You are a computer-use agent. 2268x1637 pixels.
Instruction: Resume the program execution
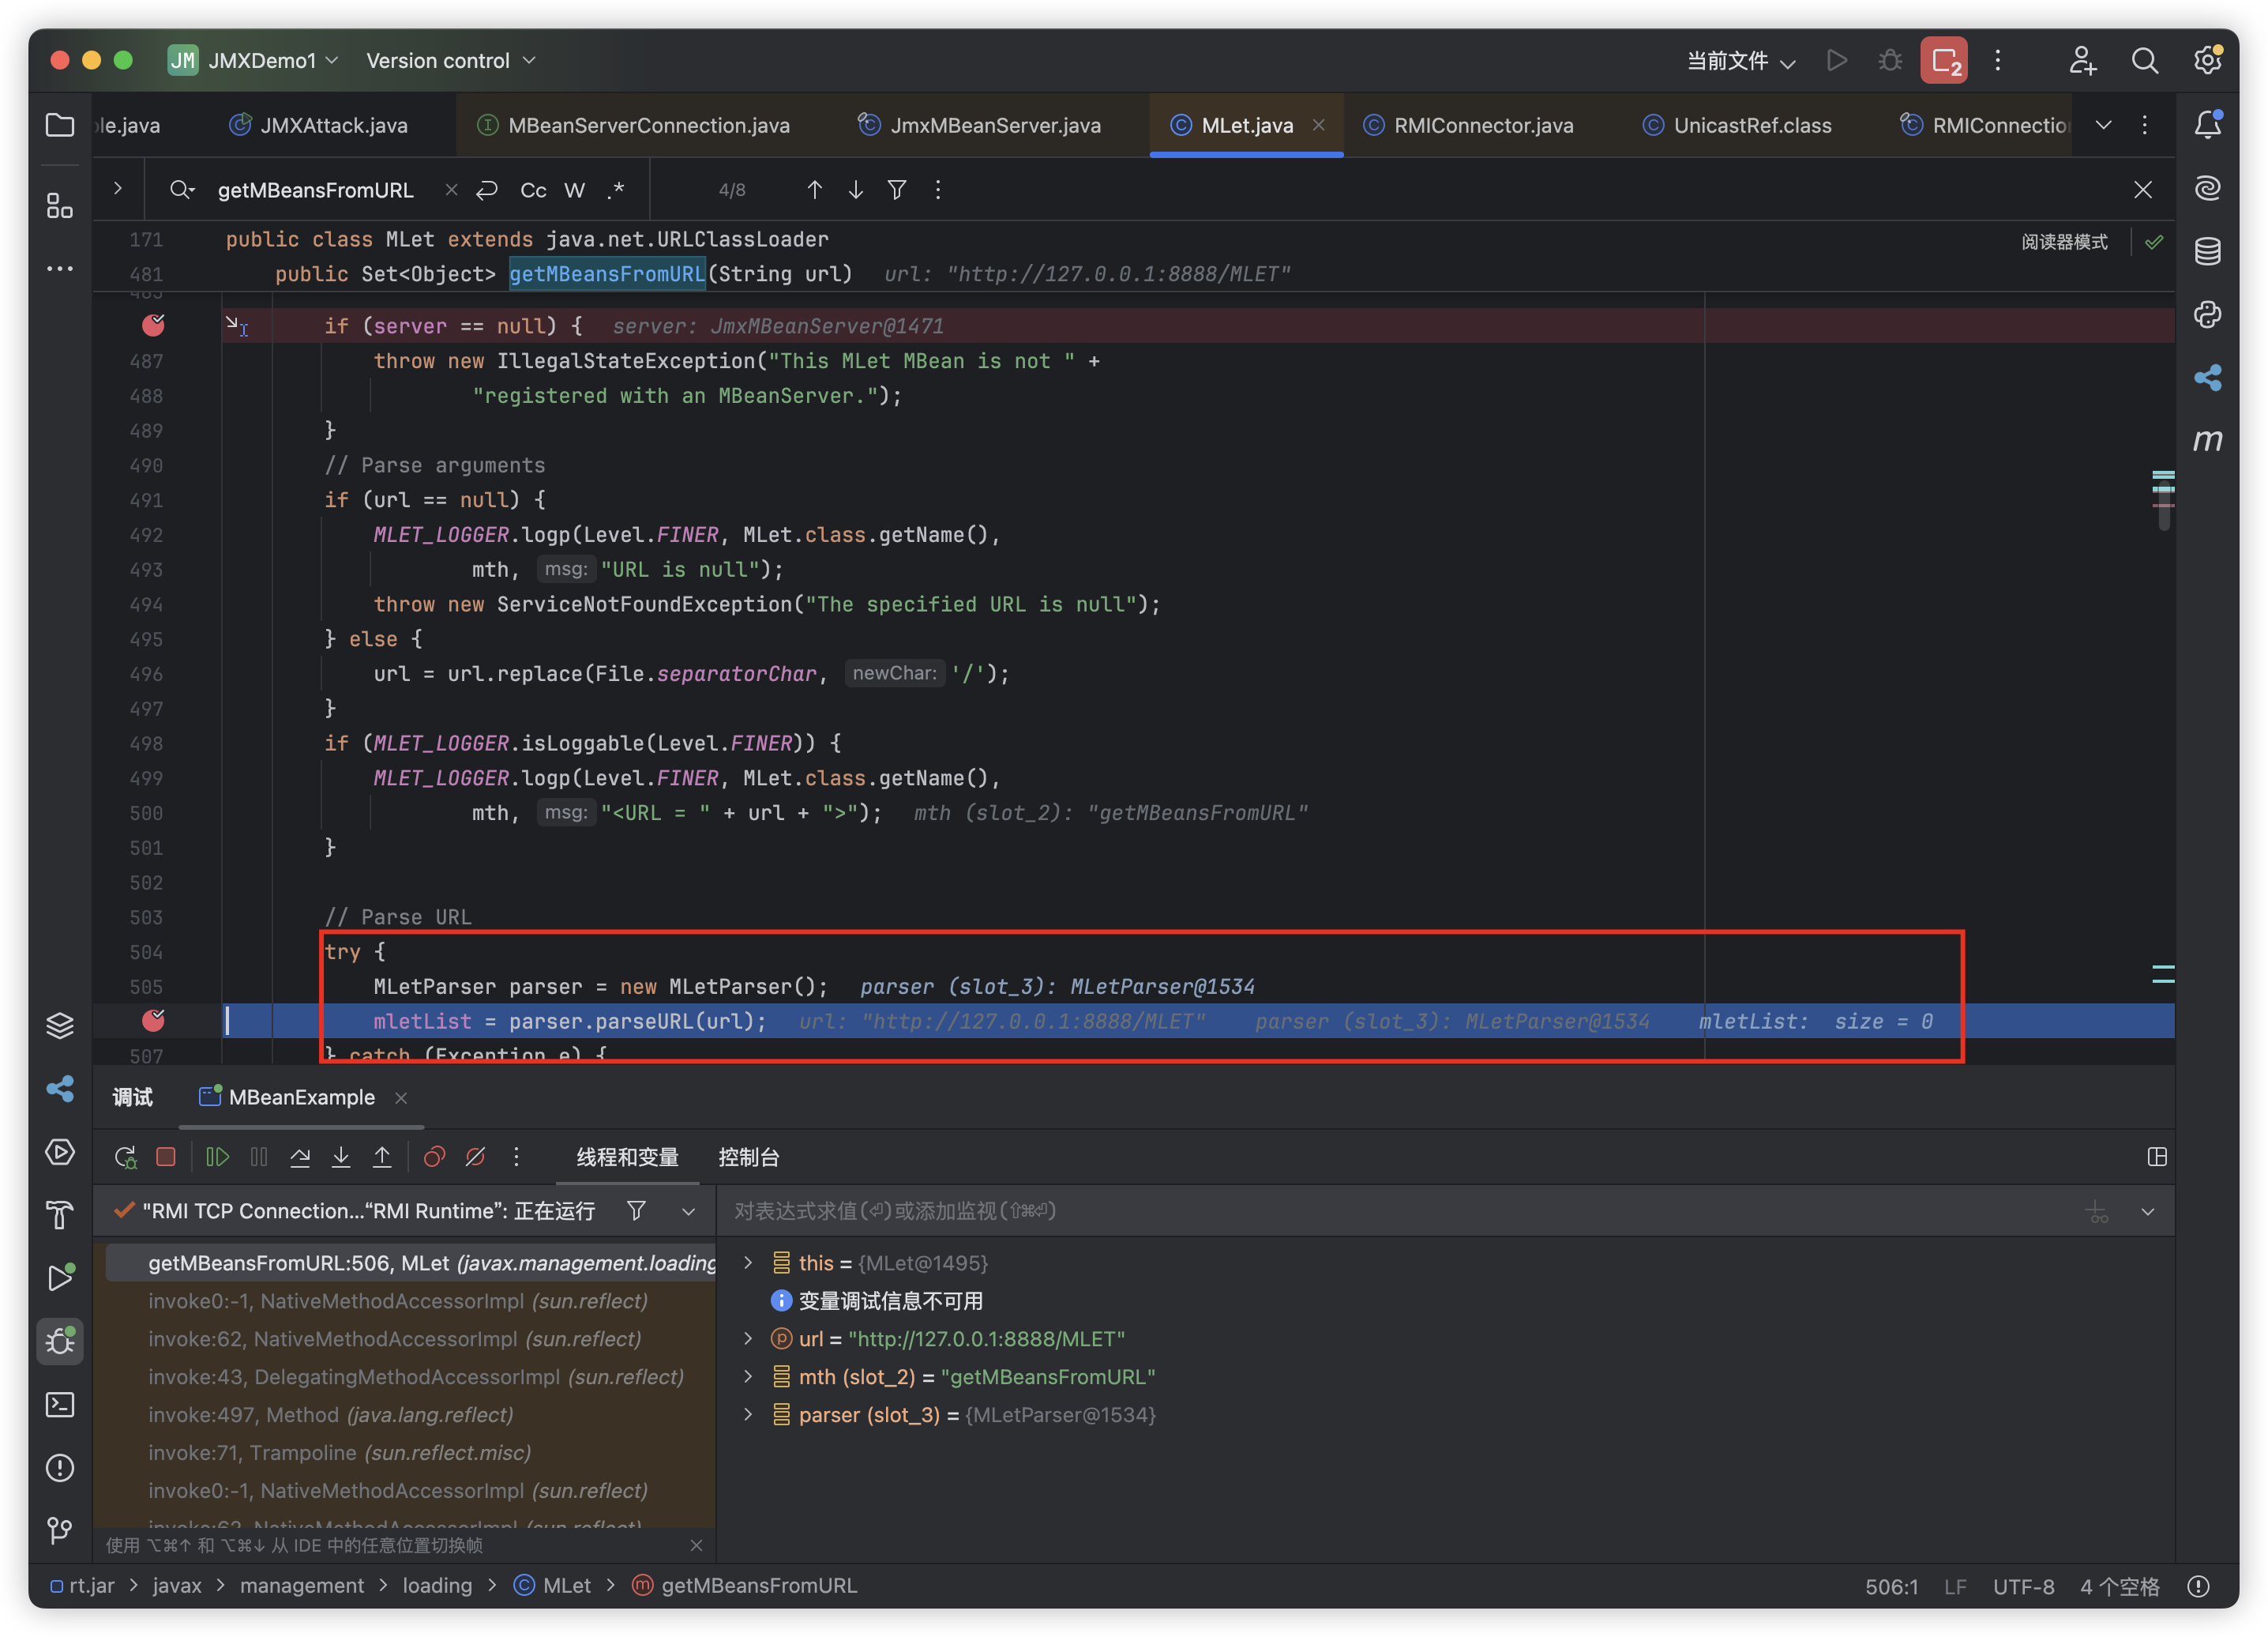pyautogui.click(x=217, y=1157)
